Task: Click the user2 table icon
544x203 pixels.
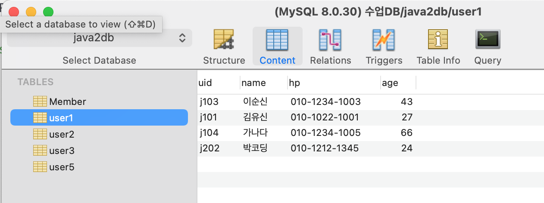Action: 40,134
